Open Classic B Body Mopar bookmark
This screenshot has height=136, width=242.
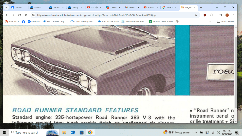(x=83, y=21)
